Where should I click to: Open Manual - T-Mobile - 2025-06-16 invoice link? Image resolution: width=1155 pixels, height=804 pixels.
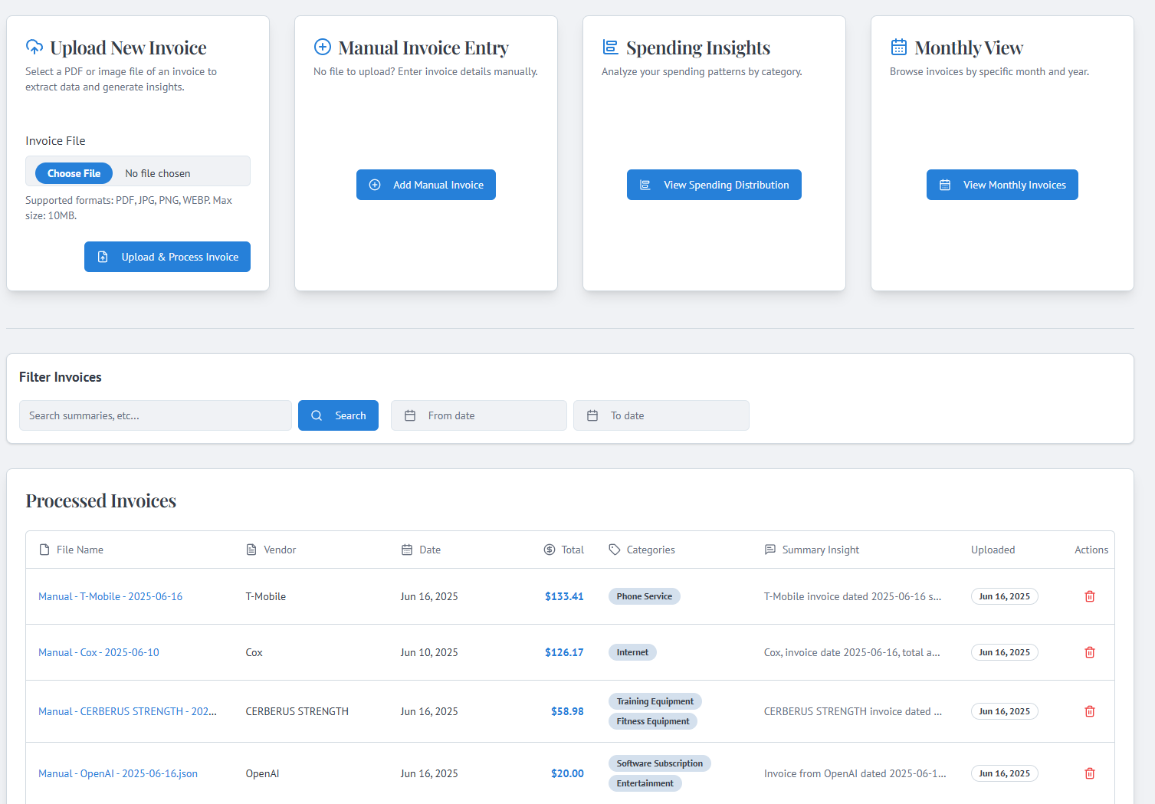(110, 596)
